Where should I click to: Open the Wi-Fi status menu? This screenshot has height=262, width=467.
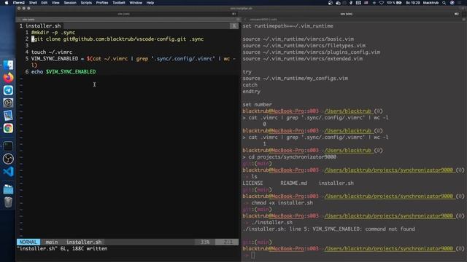pos(382,3)
